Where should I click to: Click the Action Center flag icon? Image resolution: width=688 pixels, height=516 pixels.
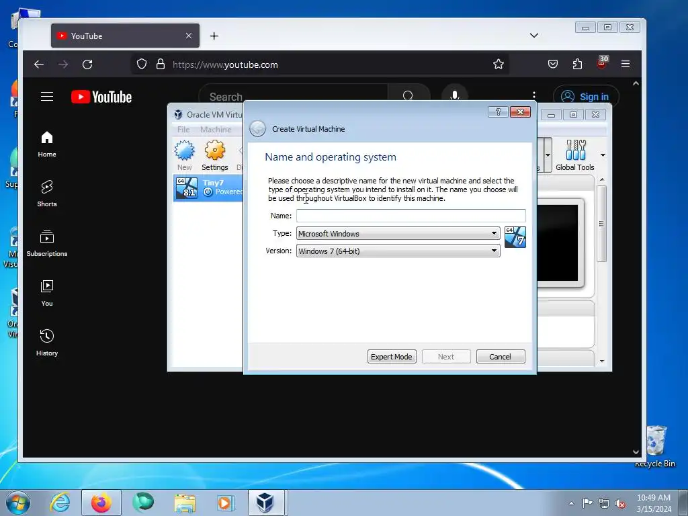pos(587,503)
